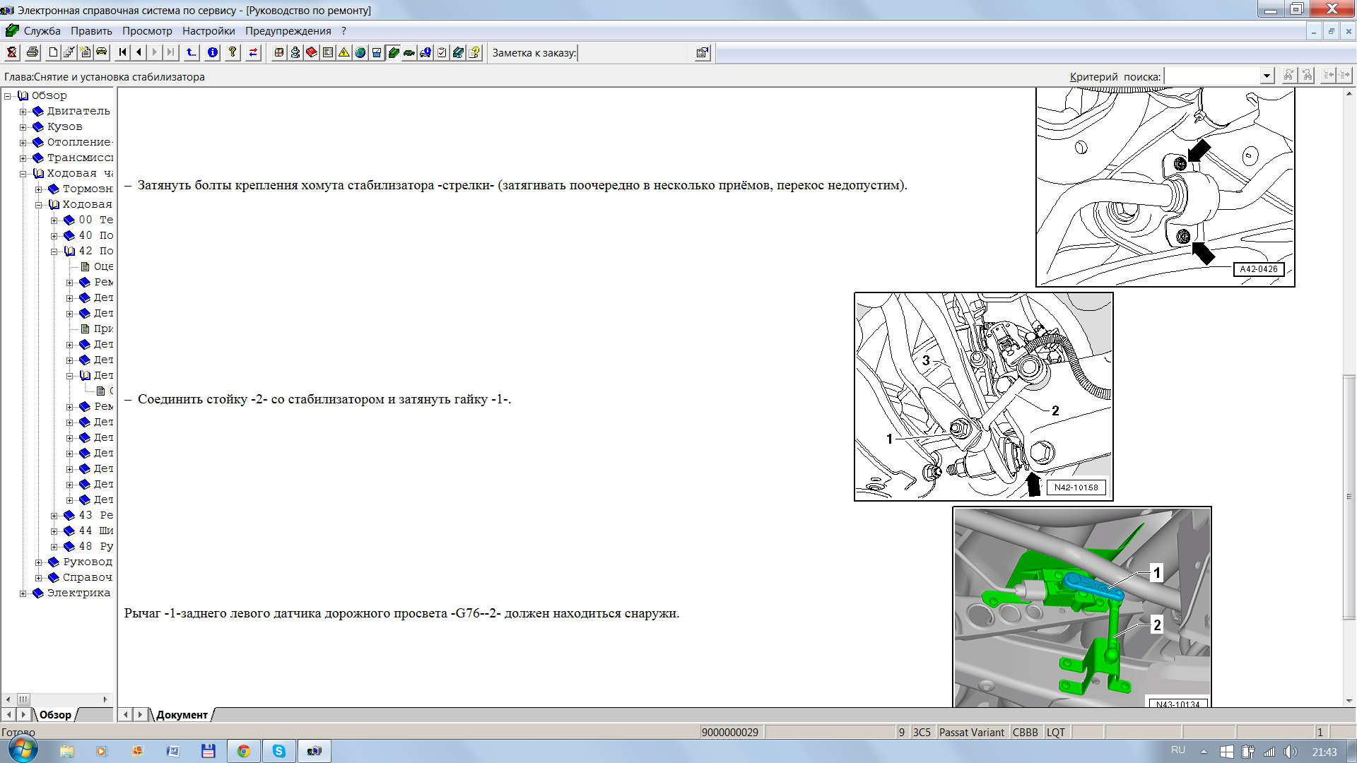Screen dimensions: 1357x763
Task: Click the blue info circle icon
Action: pyautogui.click(x=212, y=53)
